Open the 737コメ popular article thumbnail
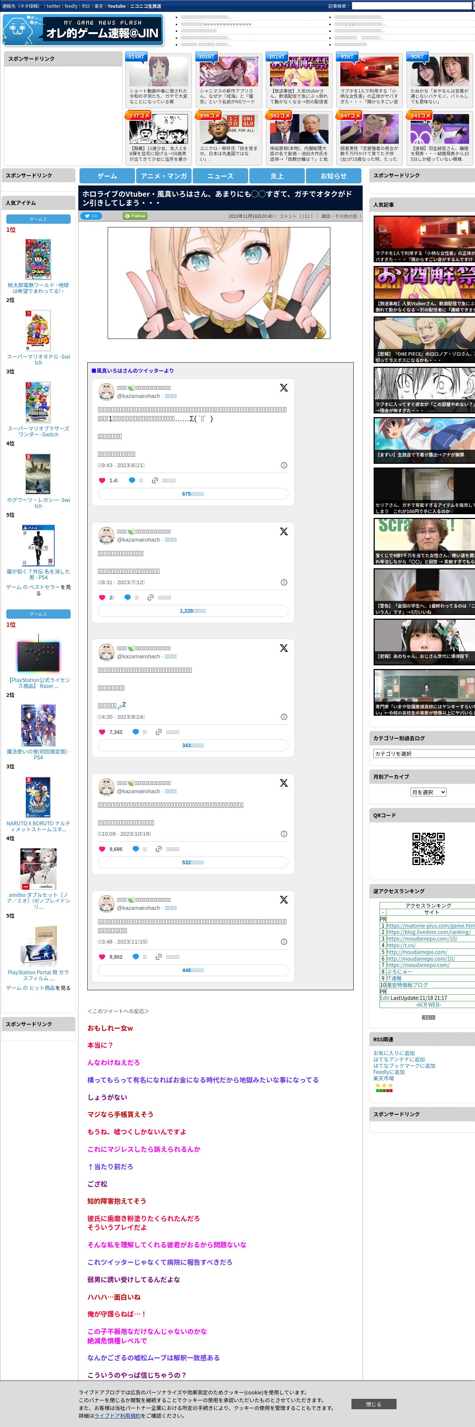 (x=159, y=129)
